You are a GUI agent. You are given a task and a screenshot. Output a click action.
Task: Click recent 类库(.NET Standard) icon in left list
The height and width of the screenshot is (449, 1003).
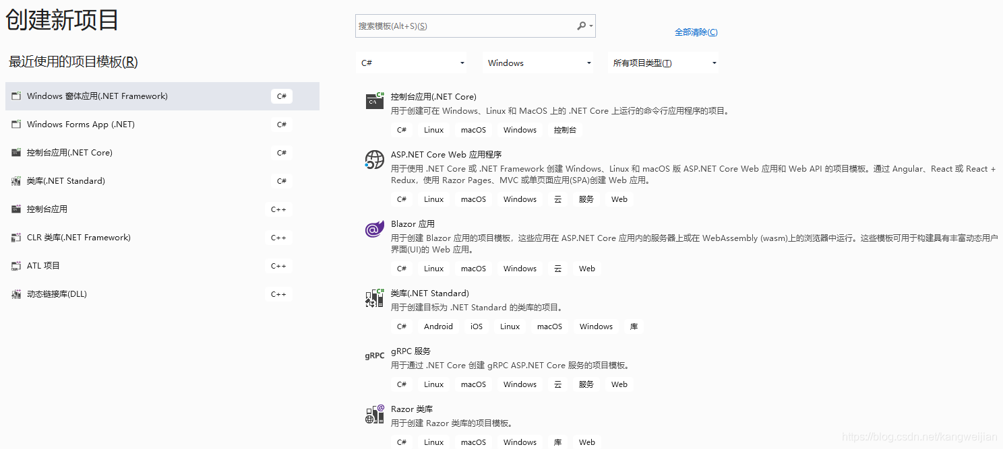click(16, 181)
